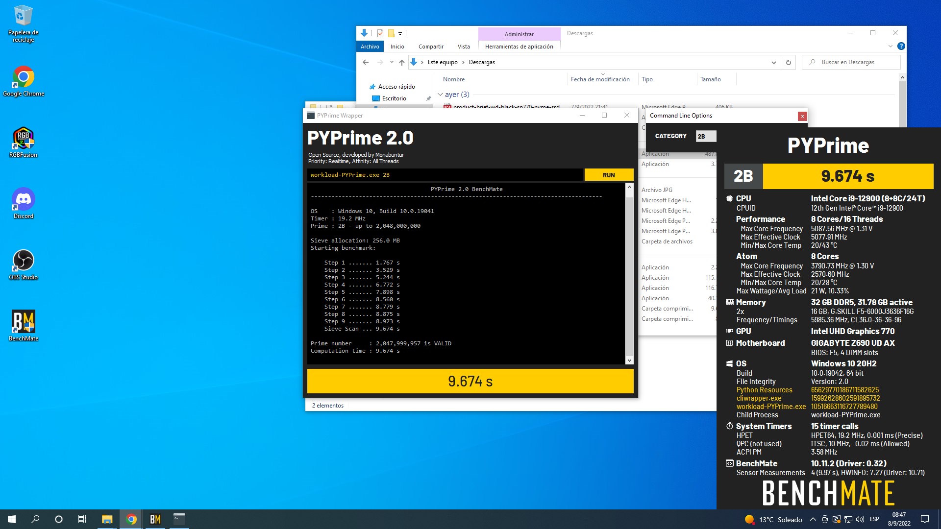The width and height of the screenshot is (941, 529).
Task: Click the Carpeta de archivos type entry
Action: click(x=667, y=241)
